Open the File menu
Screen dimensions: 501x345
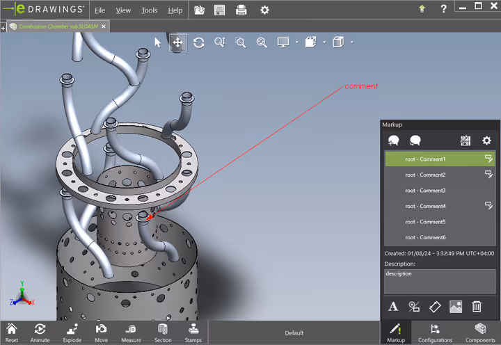(x=100, y=10)
